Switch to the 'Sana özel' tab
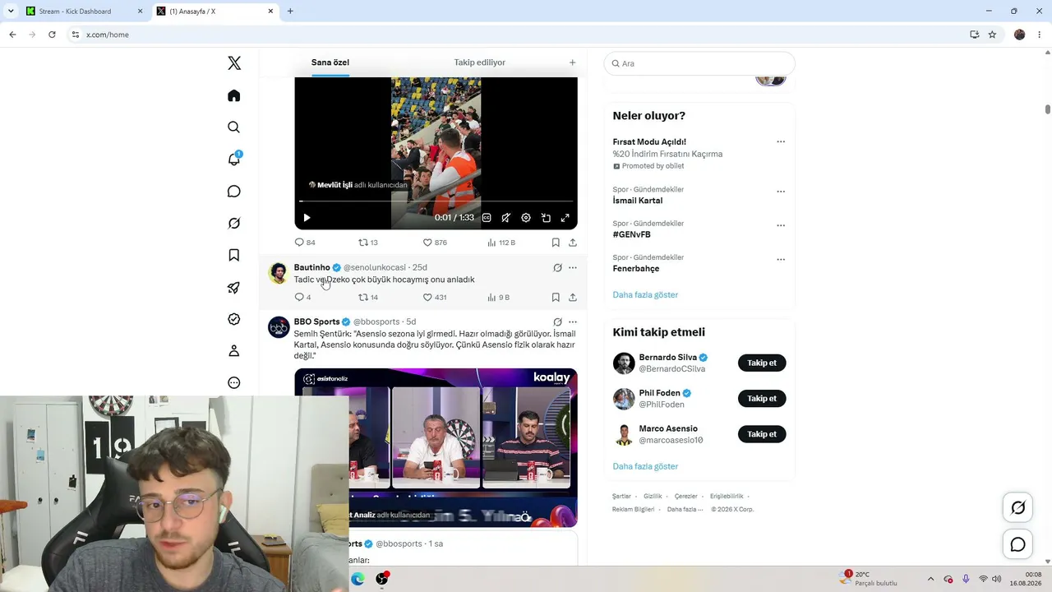Screen dimensions: 1052x592 pyautogui.click(x=330, y=62)
